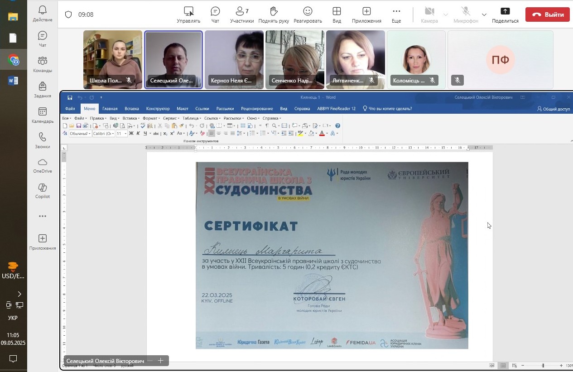Click the Open folder icon in Word toolbar
Image resolution: width=573 pixels, height=372 pixels.
click(x=72, y=126)
